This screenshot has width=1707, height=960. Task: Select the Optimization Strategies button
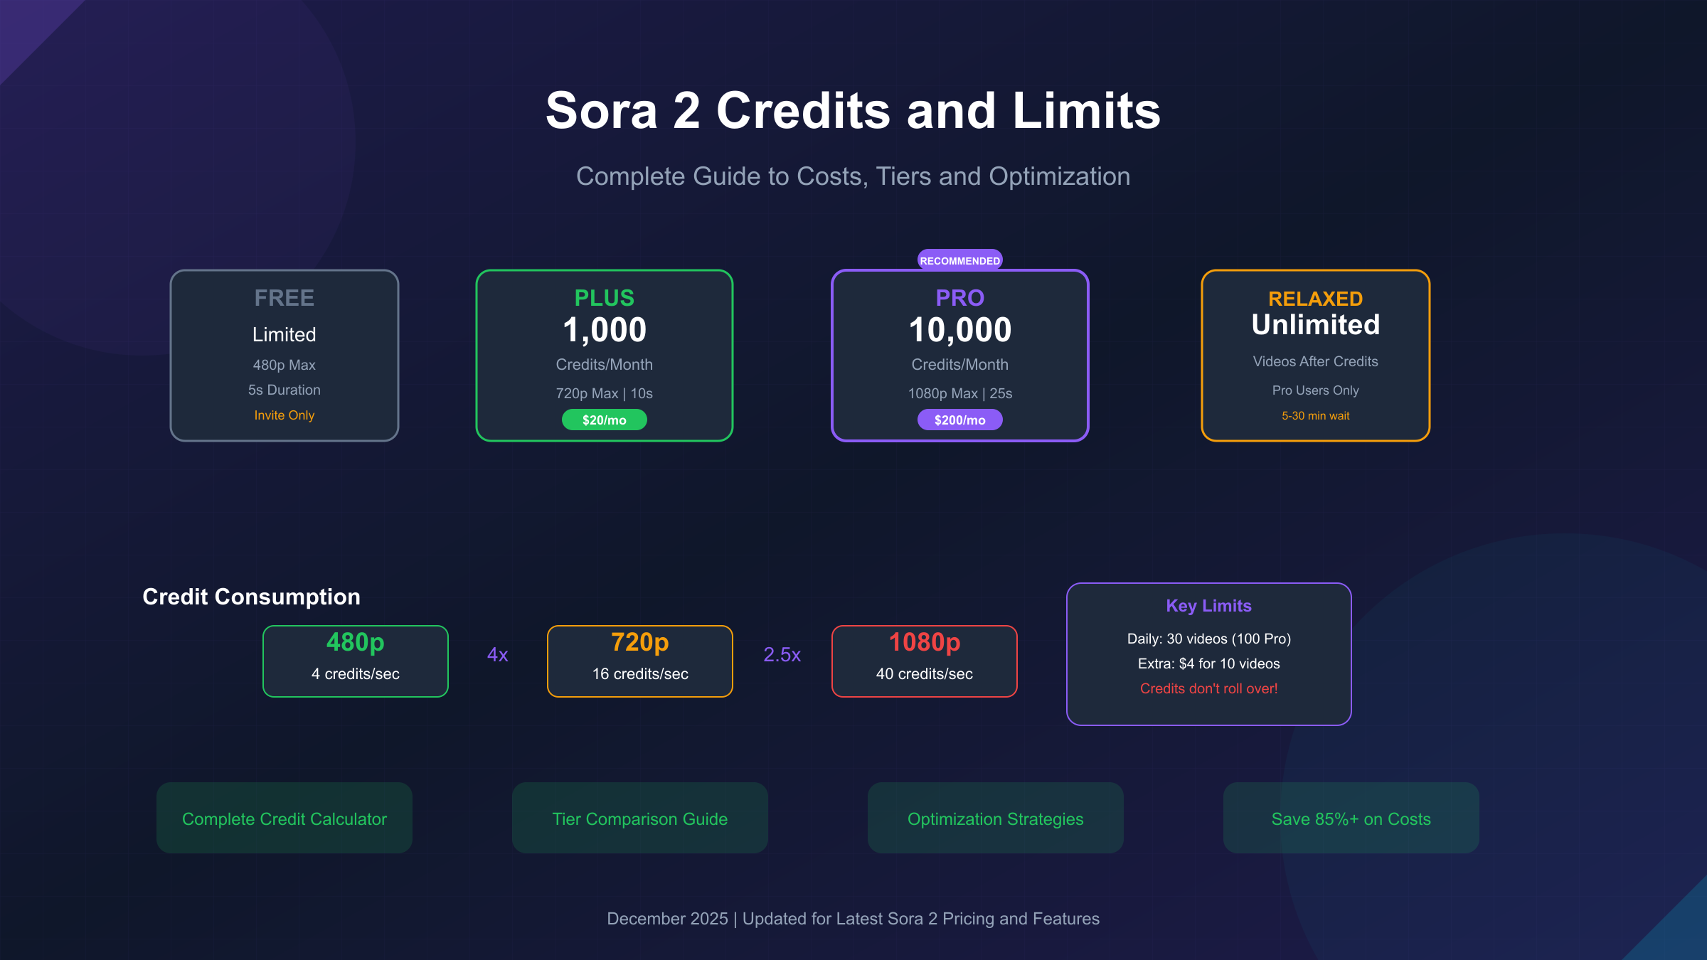point(996,818)
